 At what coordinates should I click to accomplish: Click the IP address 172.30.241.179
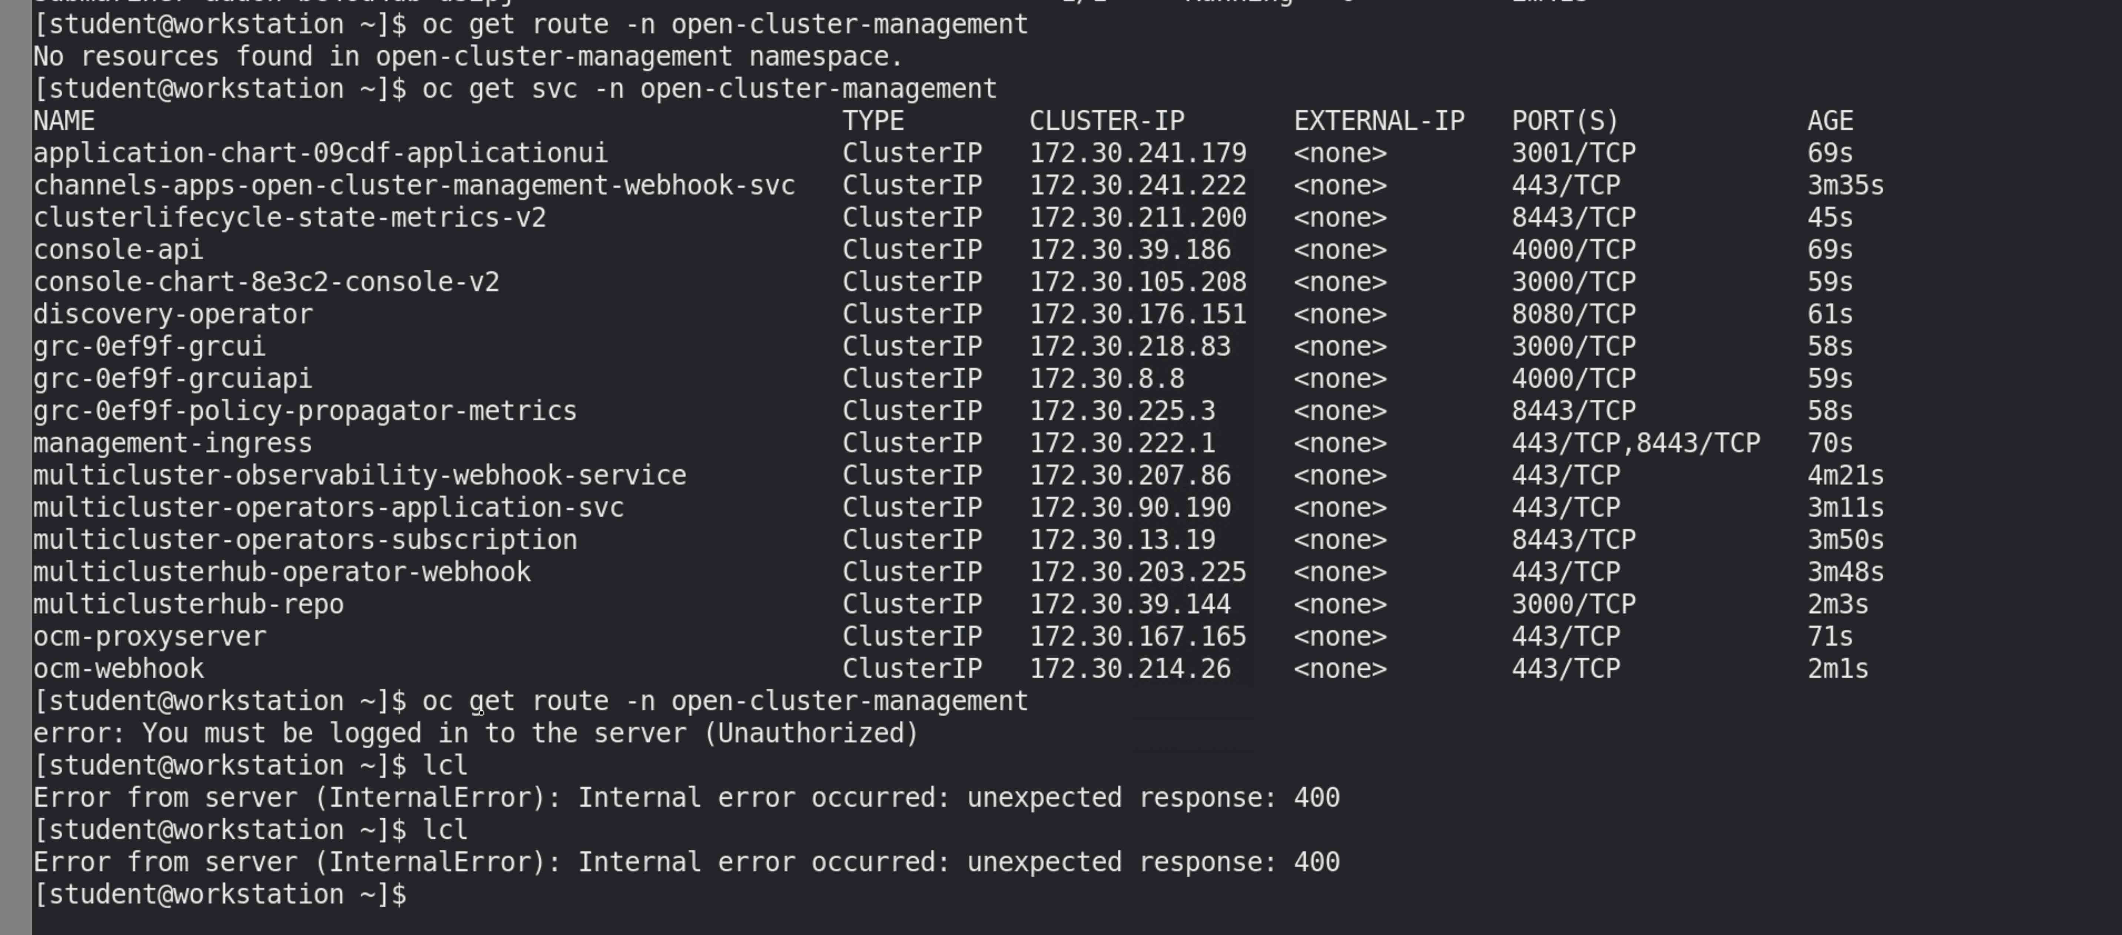click(1138, 153)
